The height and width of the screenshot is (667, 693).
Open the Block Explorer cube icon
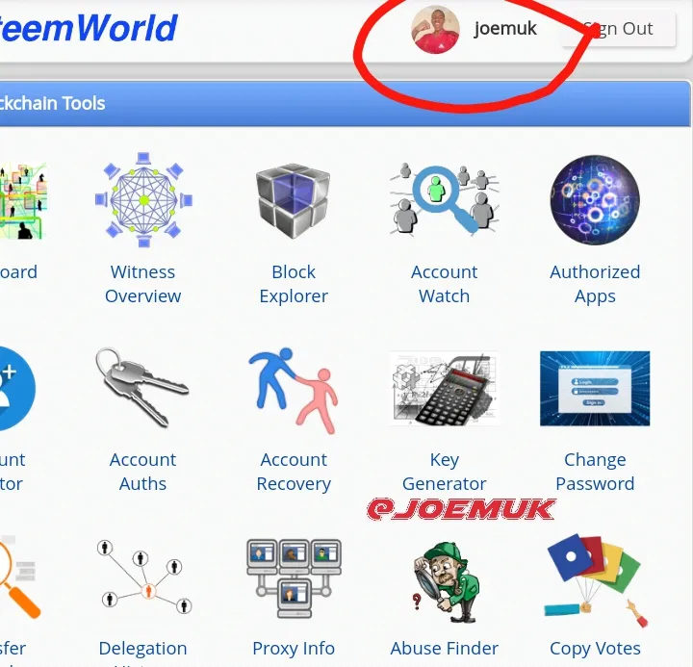(294, 201)
